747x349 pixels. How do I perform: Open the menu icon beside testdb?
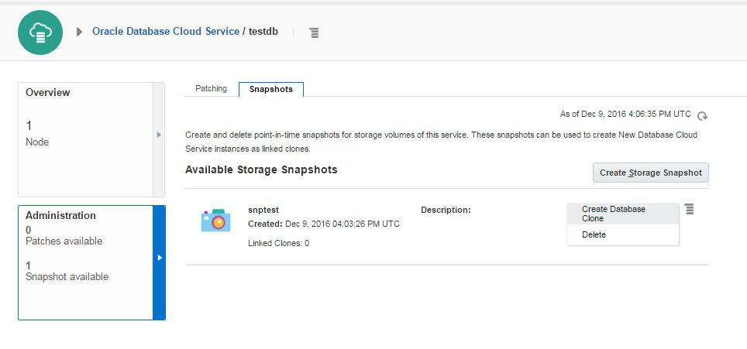(x=314, y=33)
